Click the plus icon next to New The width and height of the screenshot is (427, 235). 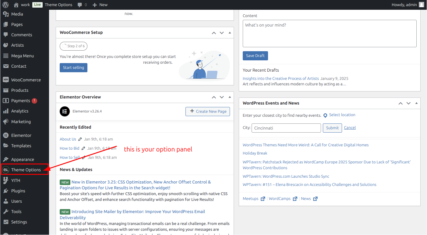pos(95,5)
